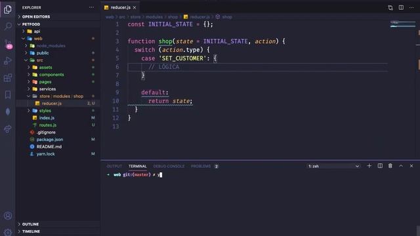The height and width of the screenshot is (236, 420).
Task: Click INITIAL_STATE on line 1
Action: [171, 24]
